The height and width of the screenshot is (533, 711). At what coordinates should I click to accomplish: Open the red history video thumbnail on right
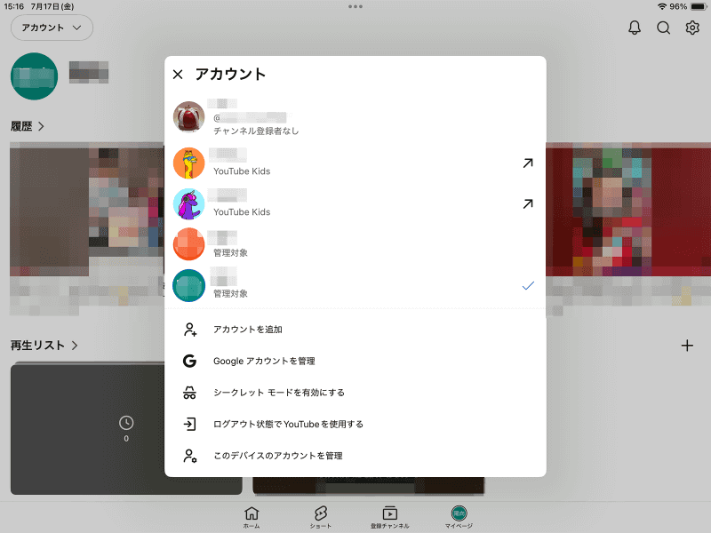(628, 209)
